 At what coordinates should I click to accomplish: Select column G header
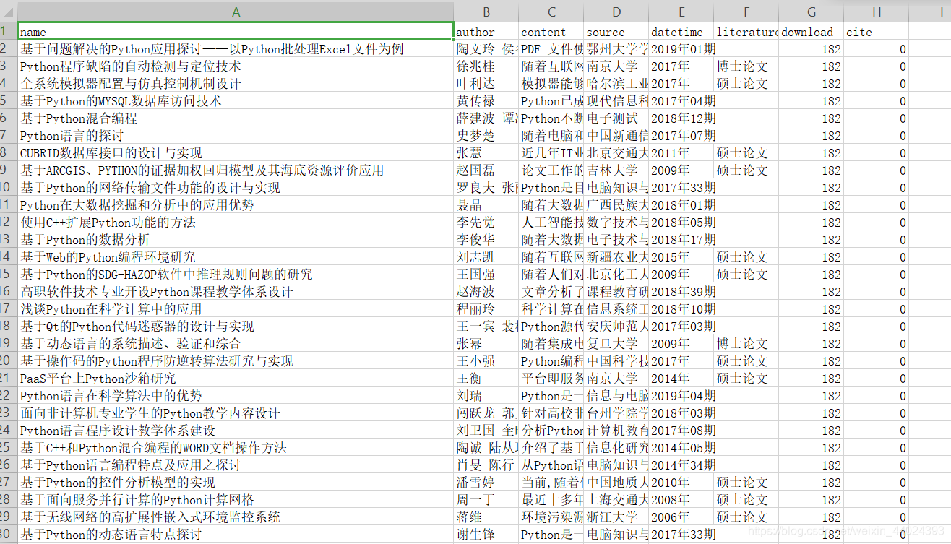tap(812, 12)
